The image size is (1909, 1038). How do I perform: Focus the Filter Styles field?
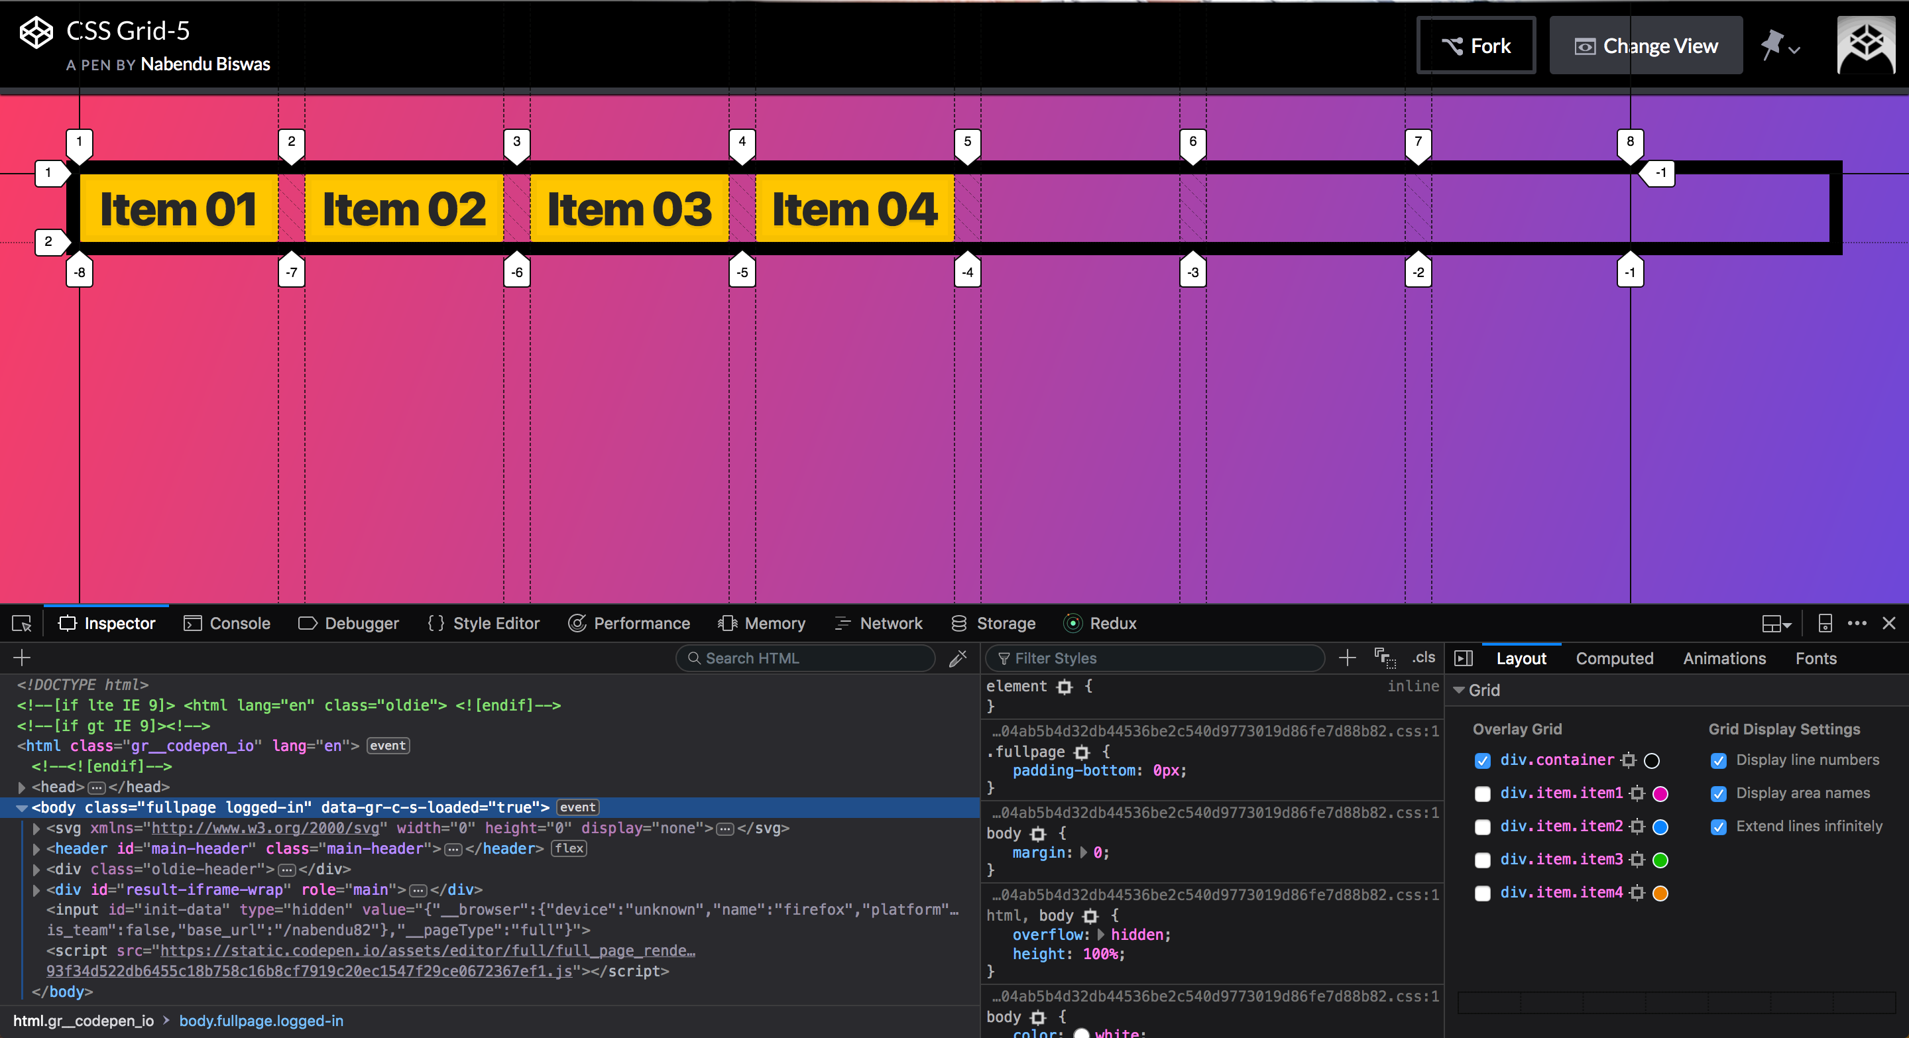(x=1154, y=658)
